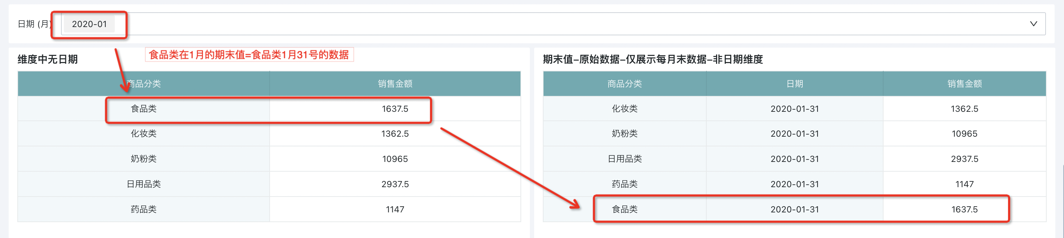The image size is (1064, 238).
Task: Select 化妆类 cell in left table
Action: 143,134
